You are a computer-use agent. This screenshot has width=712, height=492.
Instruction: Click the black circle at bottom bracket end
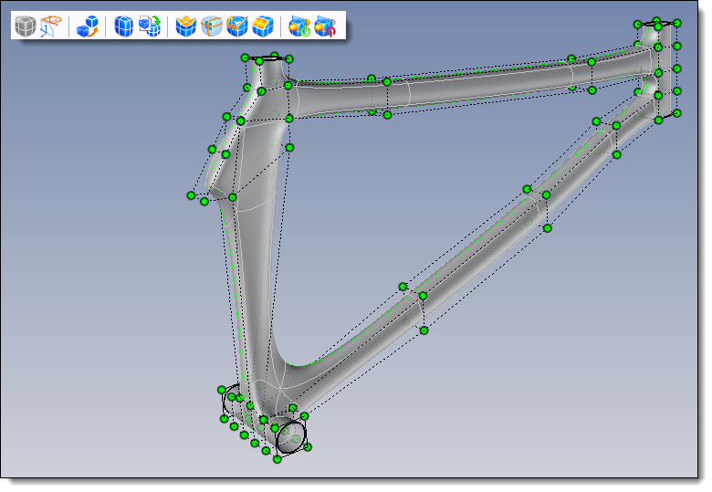(x=290, y=437)
